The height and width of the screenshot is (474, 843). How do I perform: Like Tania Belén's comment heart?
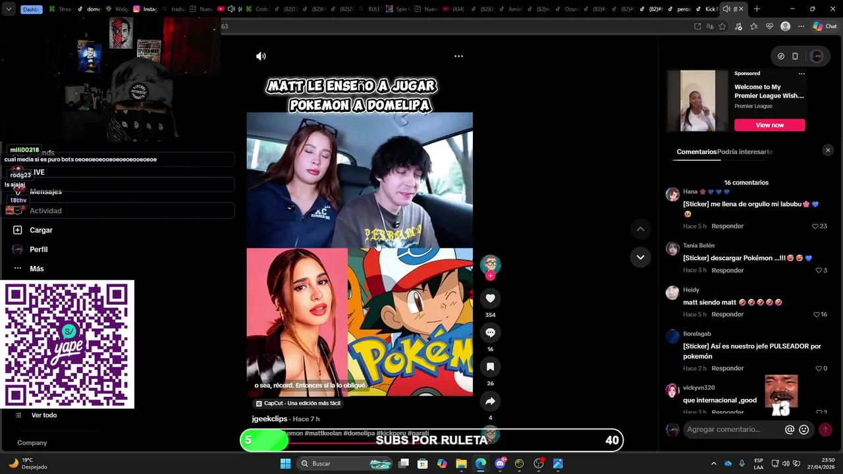pyautogui.click(x=819, y=271)
